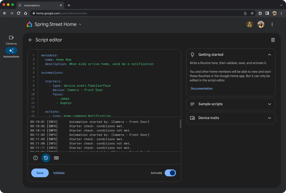Open Cameras in the left sidebar
The image size is (286, 193).
[11, 40]
